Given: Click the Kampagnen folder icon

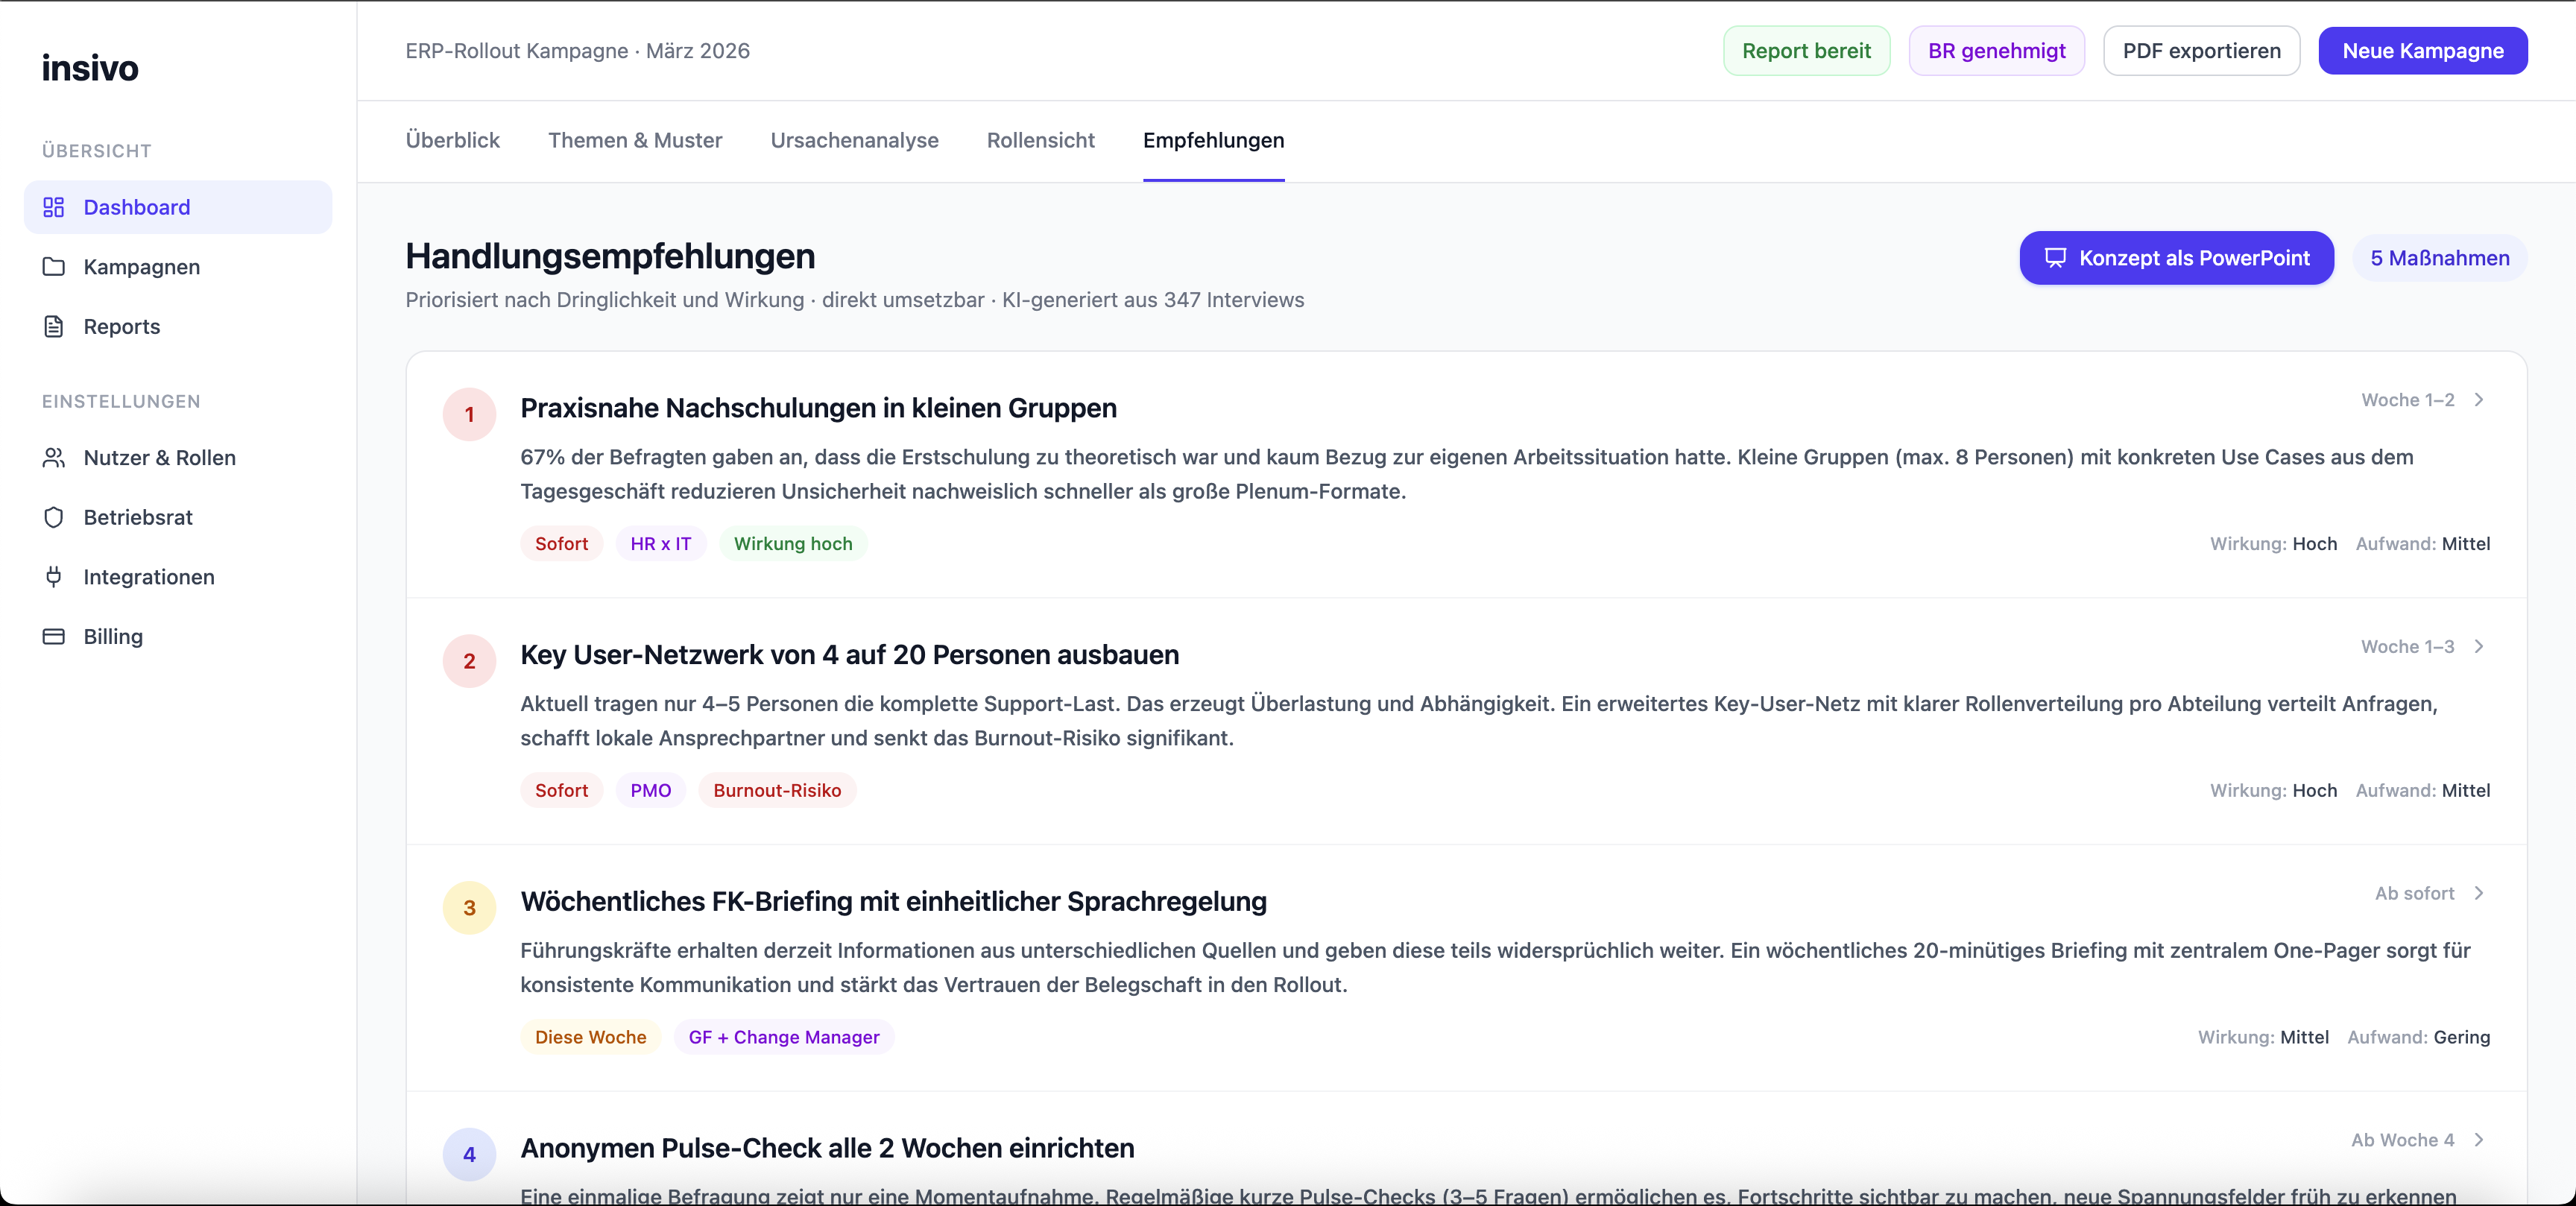Looking at the screenshot, I should pyautogui.click(x=54, y=267).
